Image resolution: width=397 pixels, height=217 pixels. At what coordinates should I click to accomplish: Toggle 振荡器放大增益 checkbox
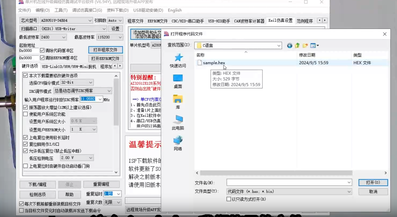pos(26,107)
